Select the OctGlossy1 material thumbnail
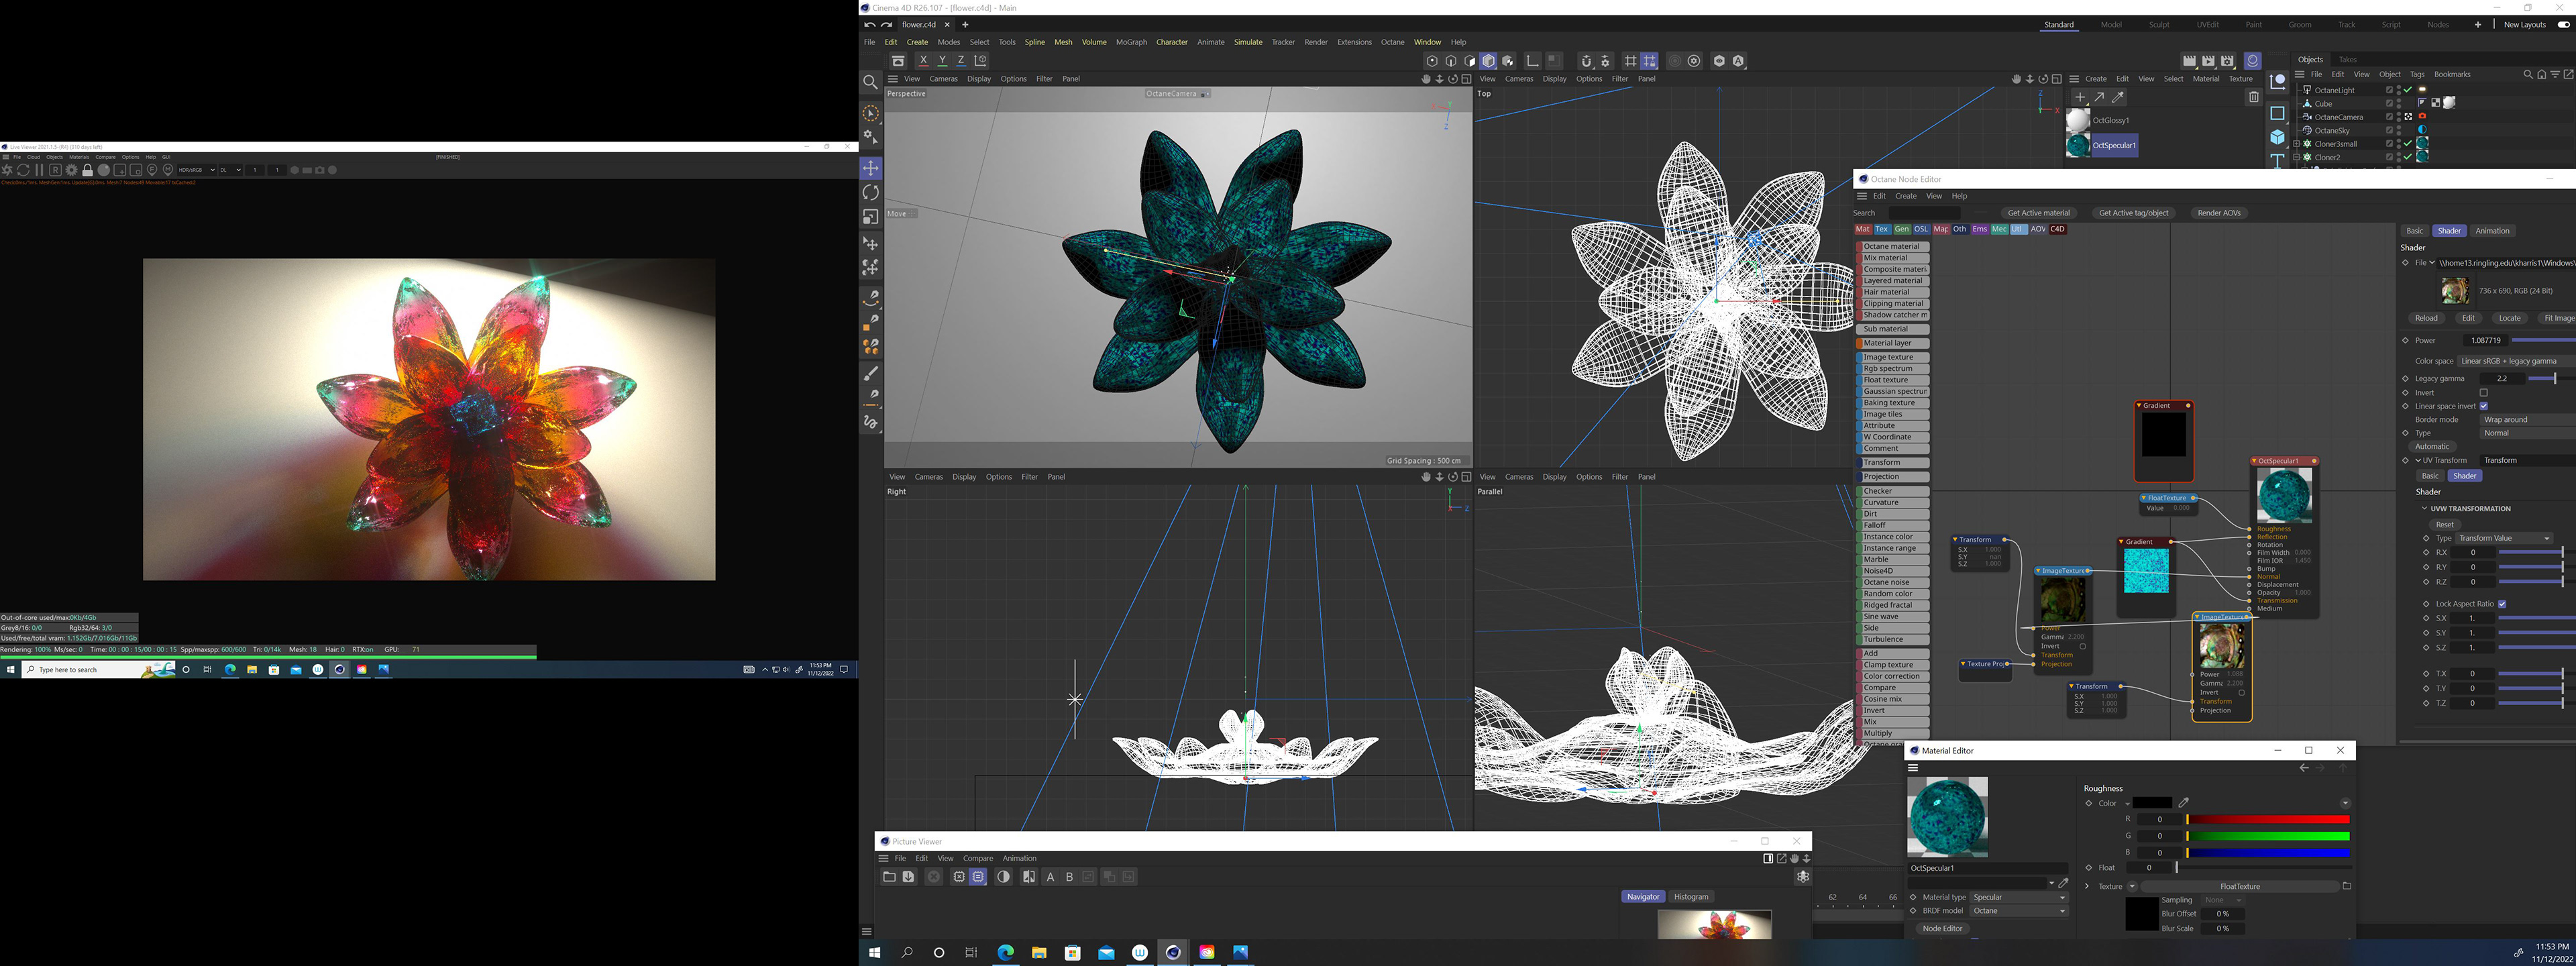The width and height of the screenshot is (2576, 966). 2078,120
